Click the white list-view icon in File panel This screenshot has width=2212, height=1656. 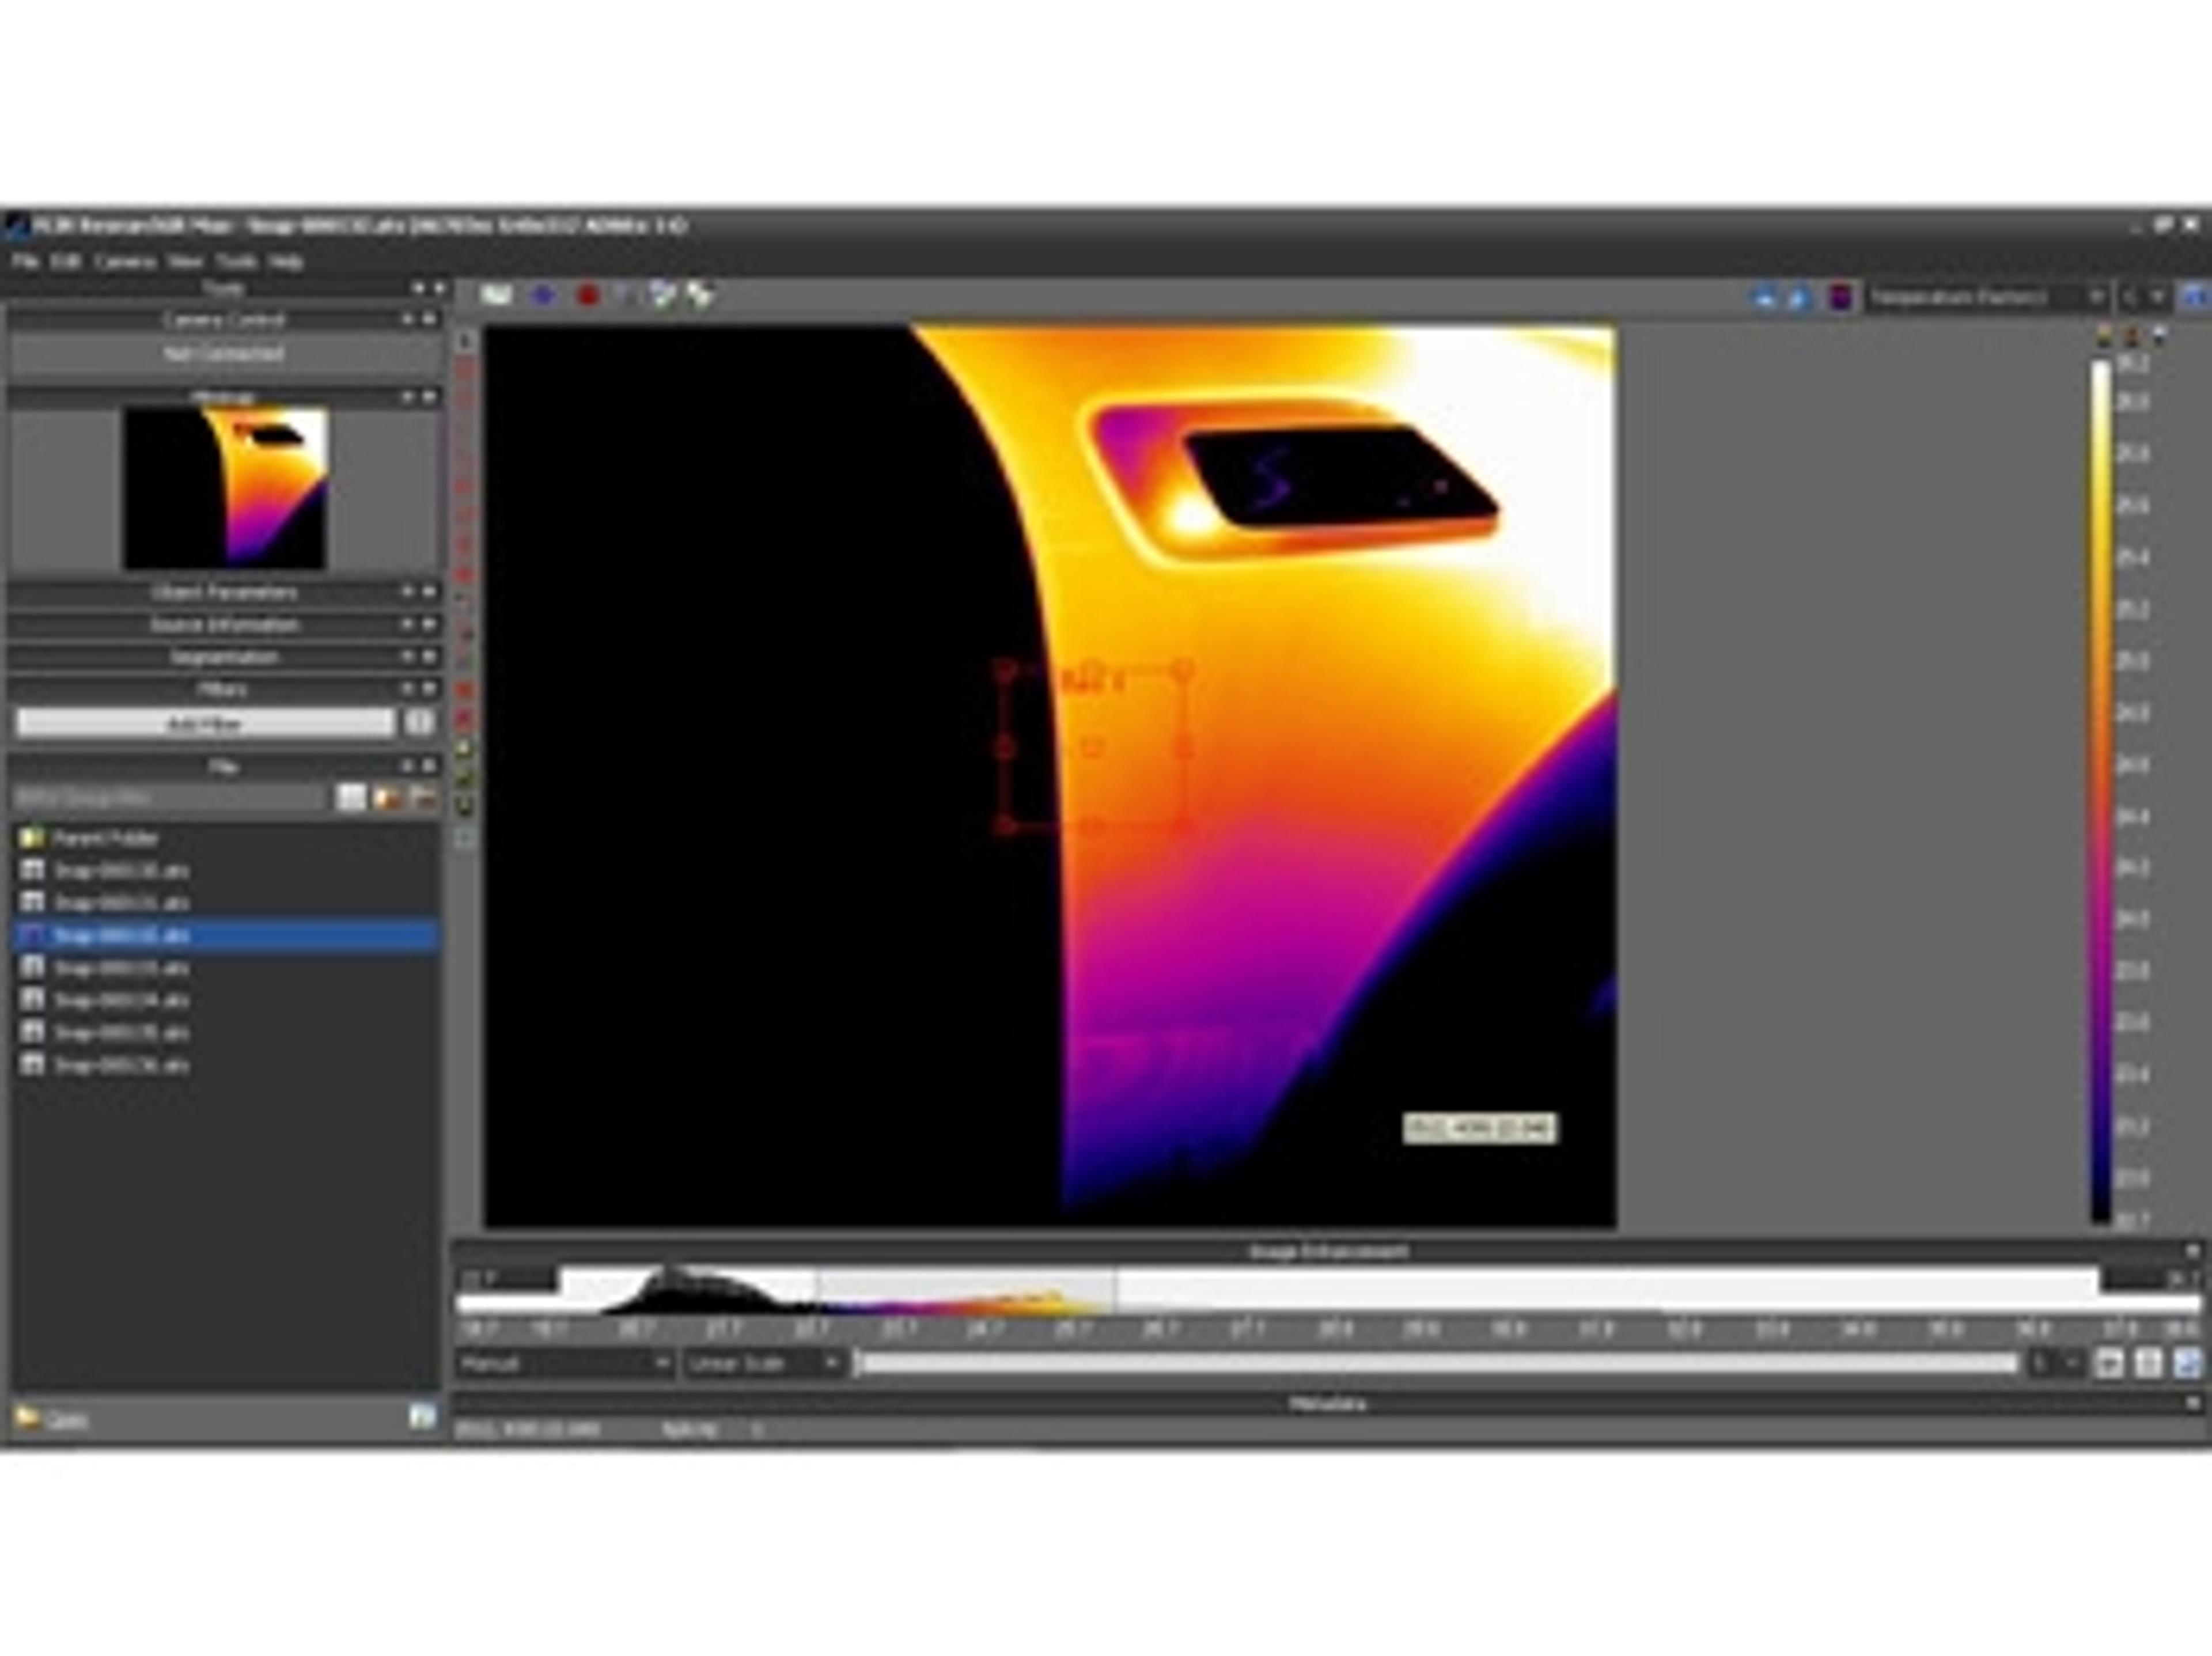coord(351,798)
